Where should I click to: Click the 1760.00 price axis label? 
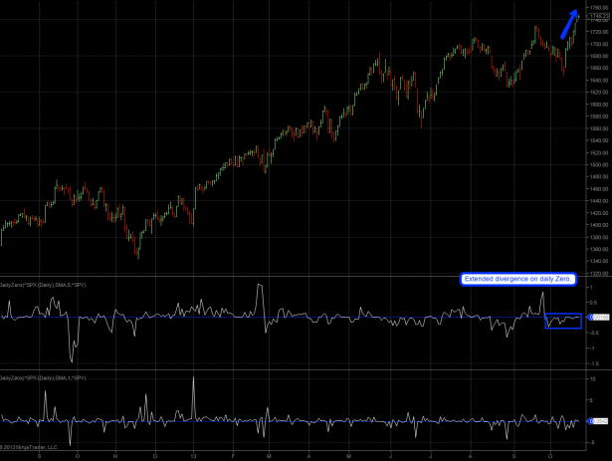599,8
